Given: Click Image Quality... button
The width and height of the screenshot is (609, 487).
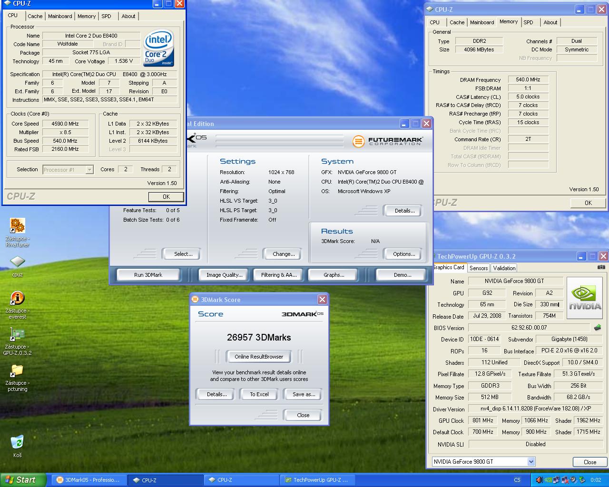Looking at the screenshot, I should pos(224,275).
